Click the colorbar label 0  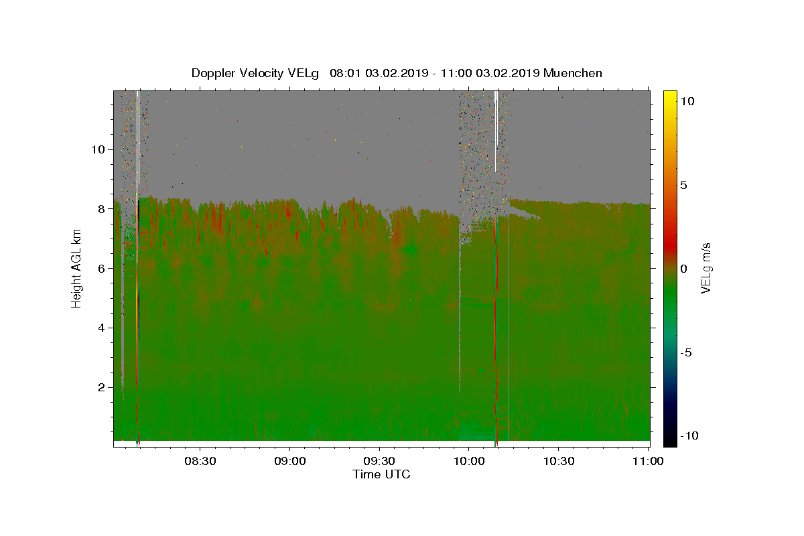click(683, 269)
